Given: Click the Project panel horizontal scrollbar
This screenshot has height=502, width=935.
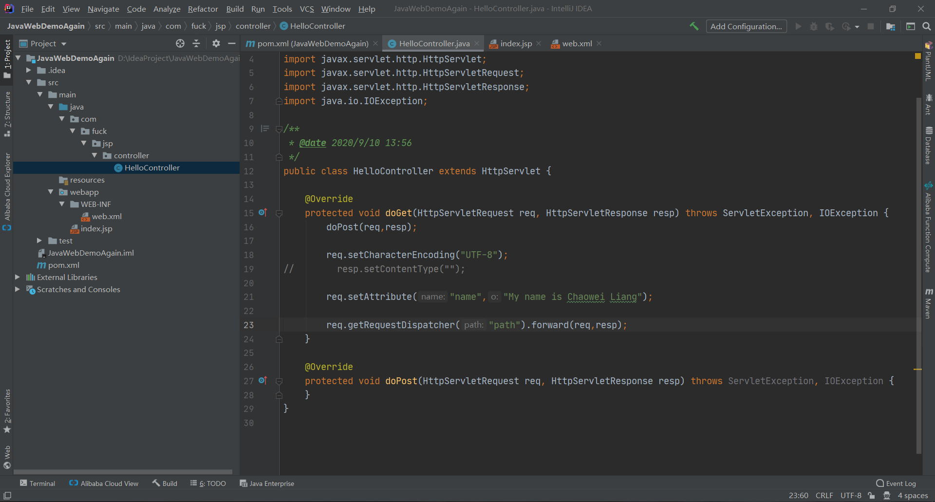Looking at the screenshot, I should click(x=123, y=472).
